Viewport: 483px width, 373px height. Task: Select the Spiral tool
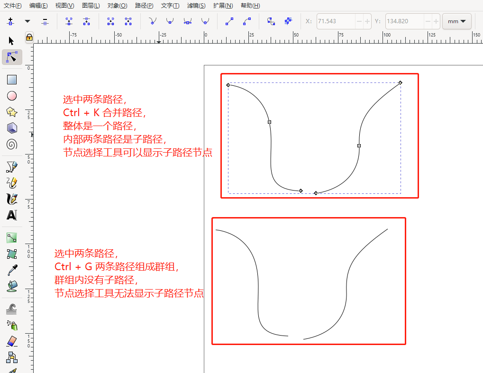click(x=12, y=144)
